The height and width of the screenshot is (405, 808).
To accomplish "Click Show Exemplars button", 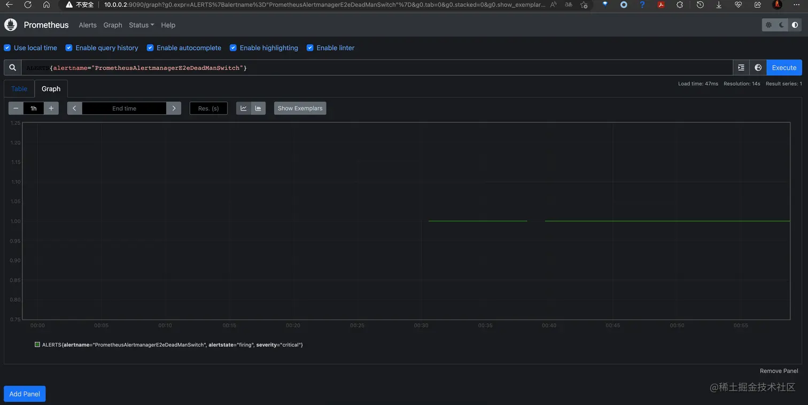I will tap(300, 108).
